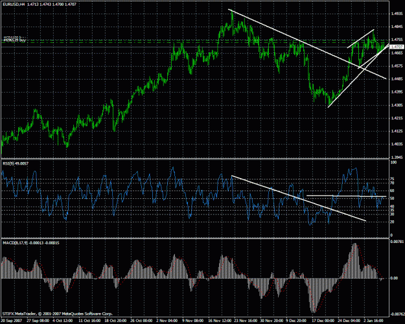405x324 pixels.
Task: Click the MACD scale value 0.00781
Action: [397, 242]
